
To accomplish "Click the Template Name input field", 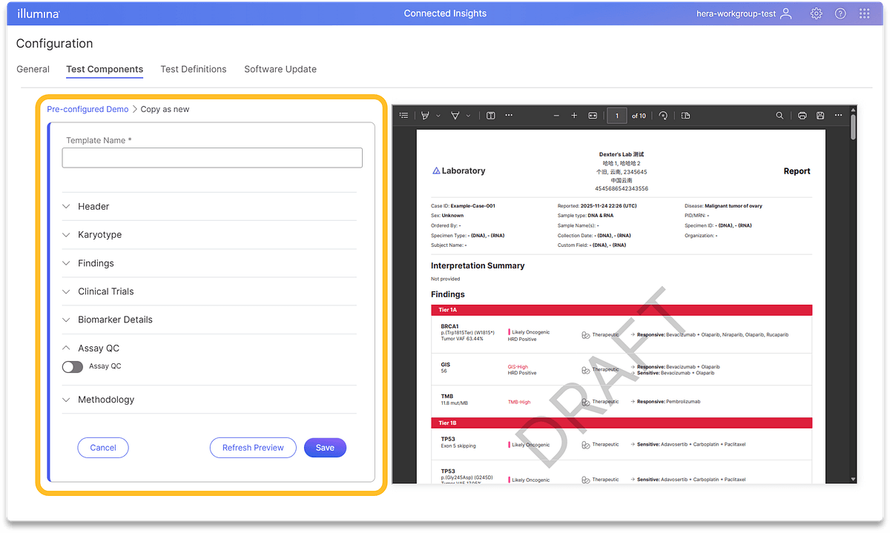I will click(212, 157).
